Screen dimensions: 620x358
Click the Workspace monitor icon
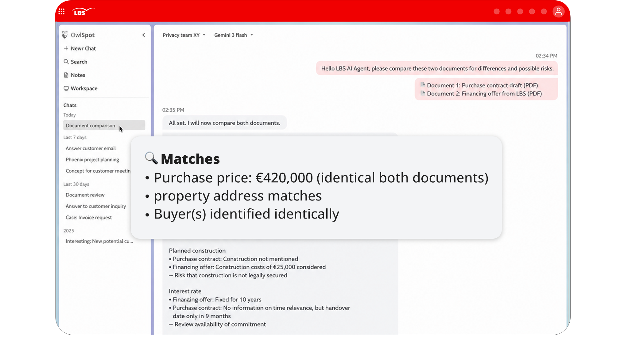pos(66,88)
